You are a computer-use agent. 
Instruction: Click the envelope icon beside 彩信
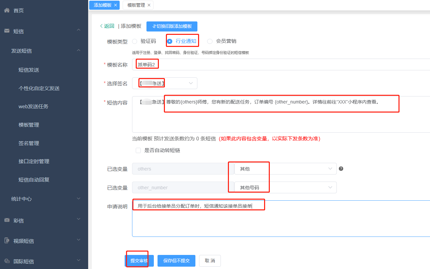point(7,220)
